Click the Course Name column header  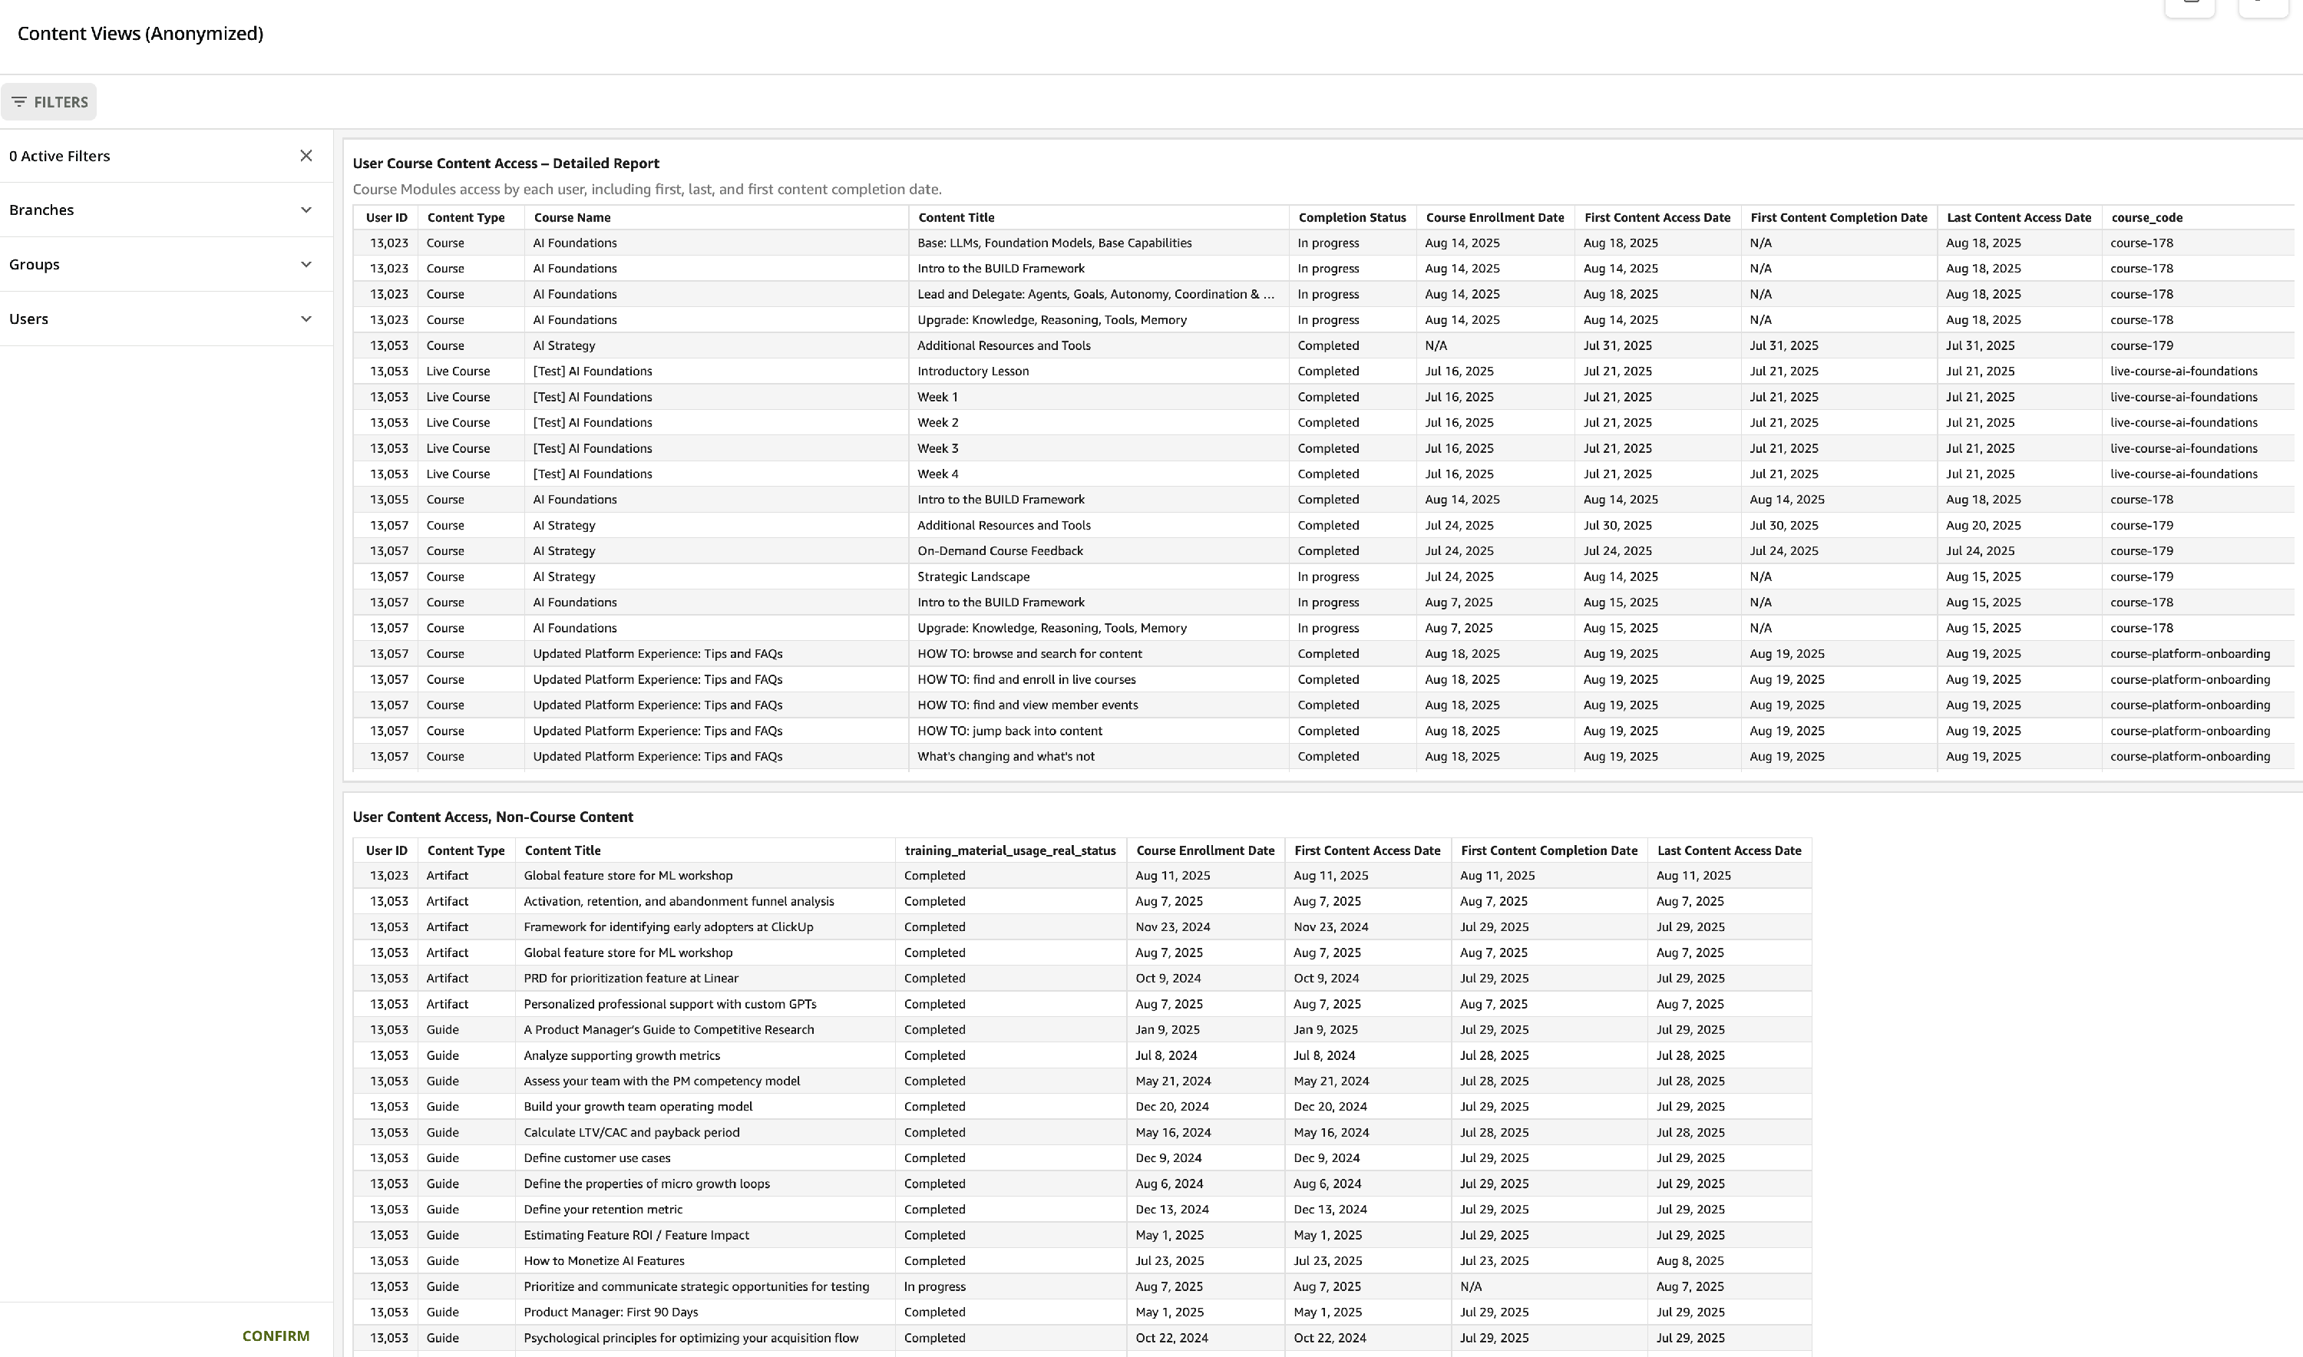point(572,218)
